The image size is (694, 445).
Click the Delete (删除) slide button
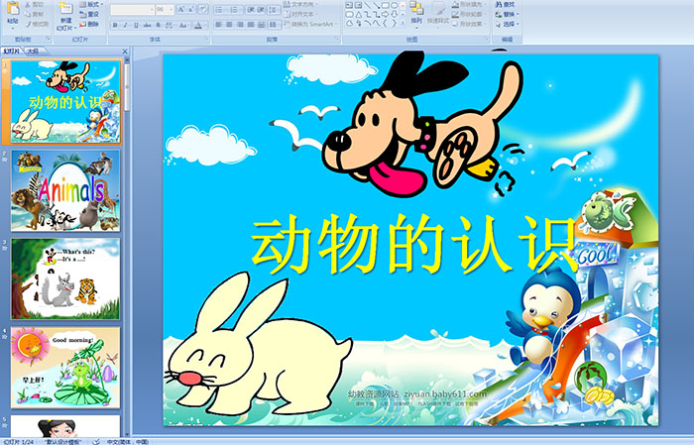[x=90, y=24]
